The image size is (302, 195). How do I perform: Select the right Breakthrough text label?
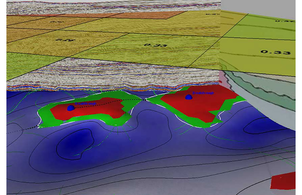pos(203,93)
